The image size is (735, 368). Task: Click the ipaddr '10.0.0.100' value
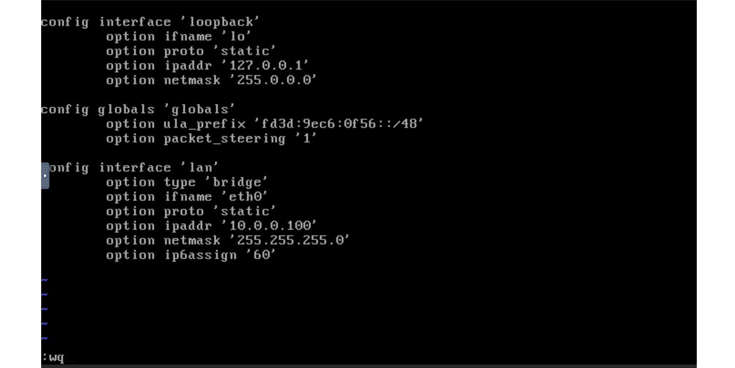(269, 226)
